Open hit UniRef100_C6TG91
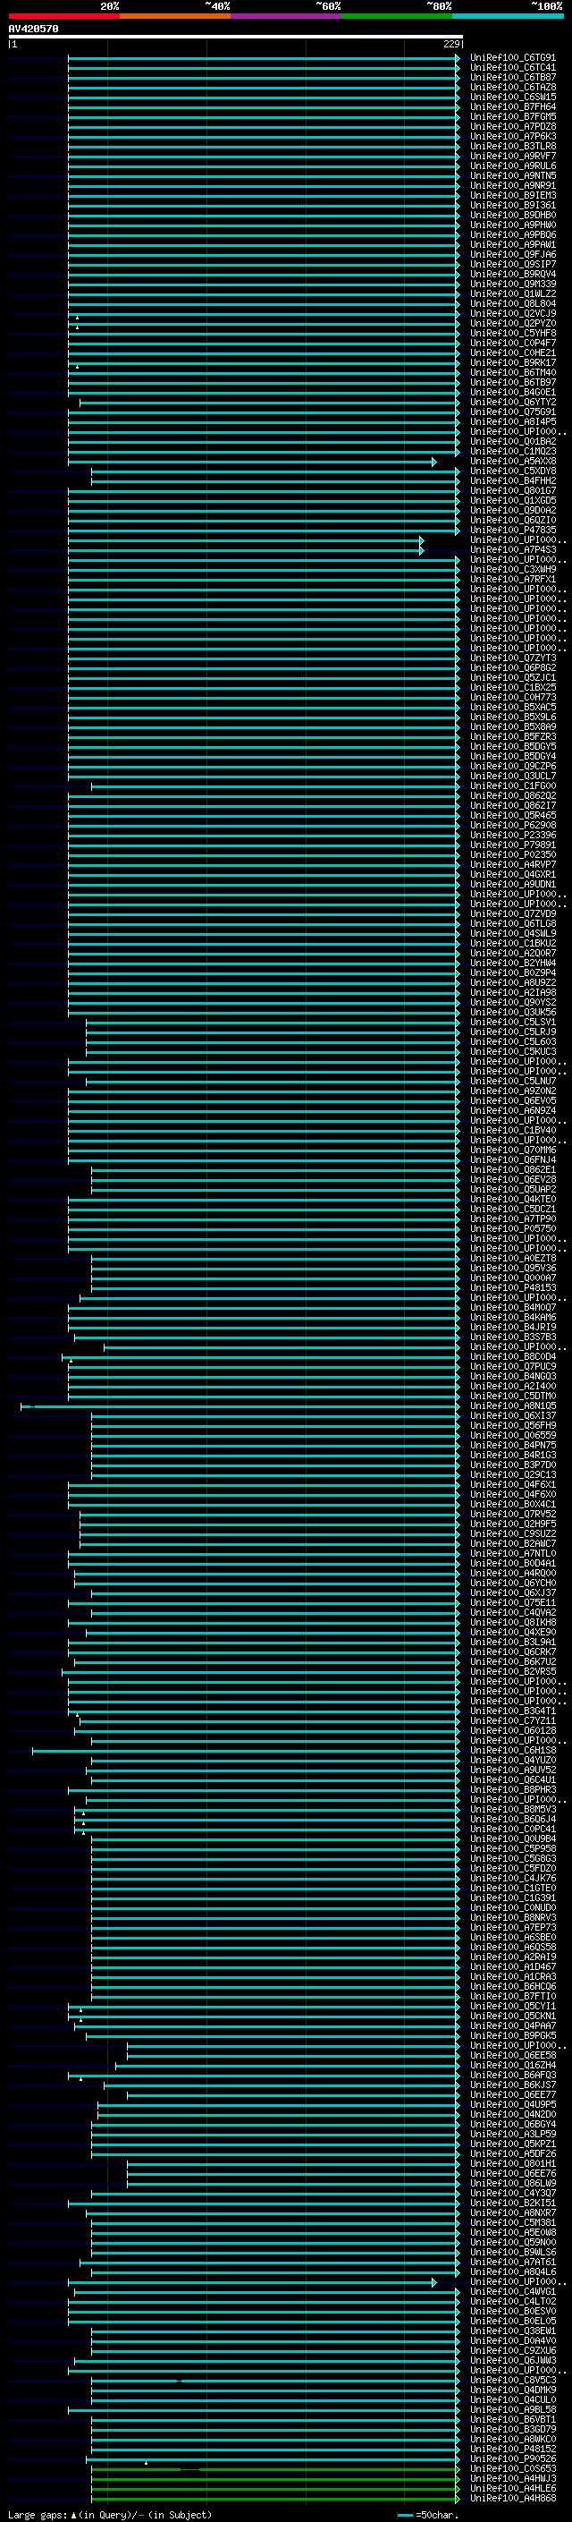572x2522 pixels. click(513, 59)
